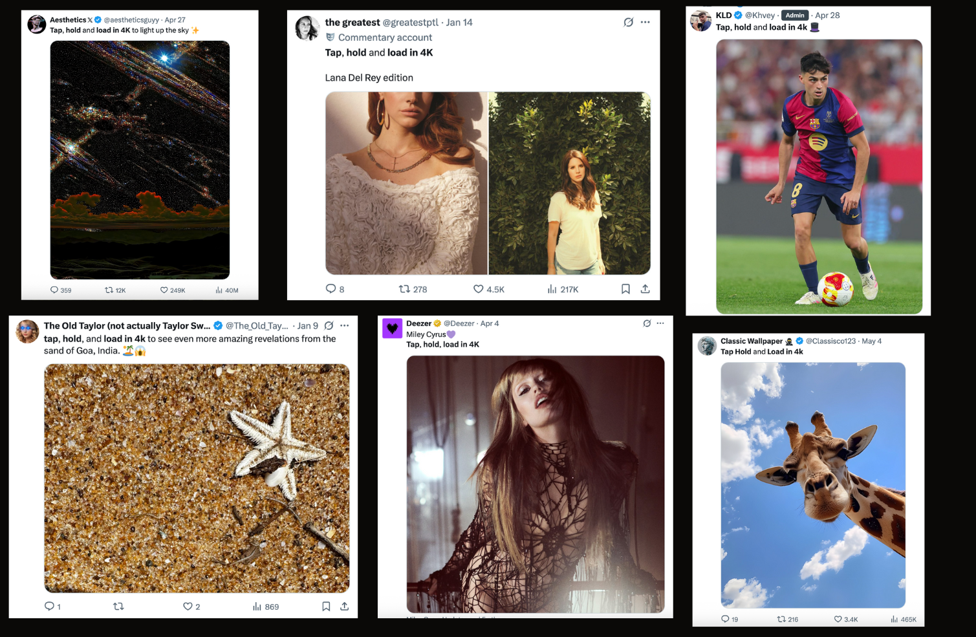
Task: Open the starfish on sand photo
Action: click(x=197, y=479)
